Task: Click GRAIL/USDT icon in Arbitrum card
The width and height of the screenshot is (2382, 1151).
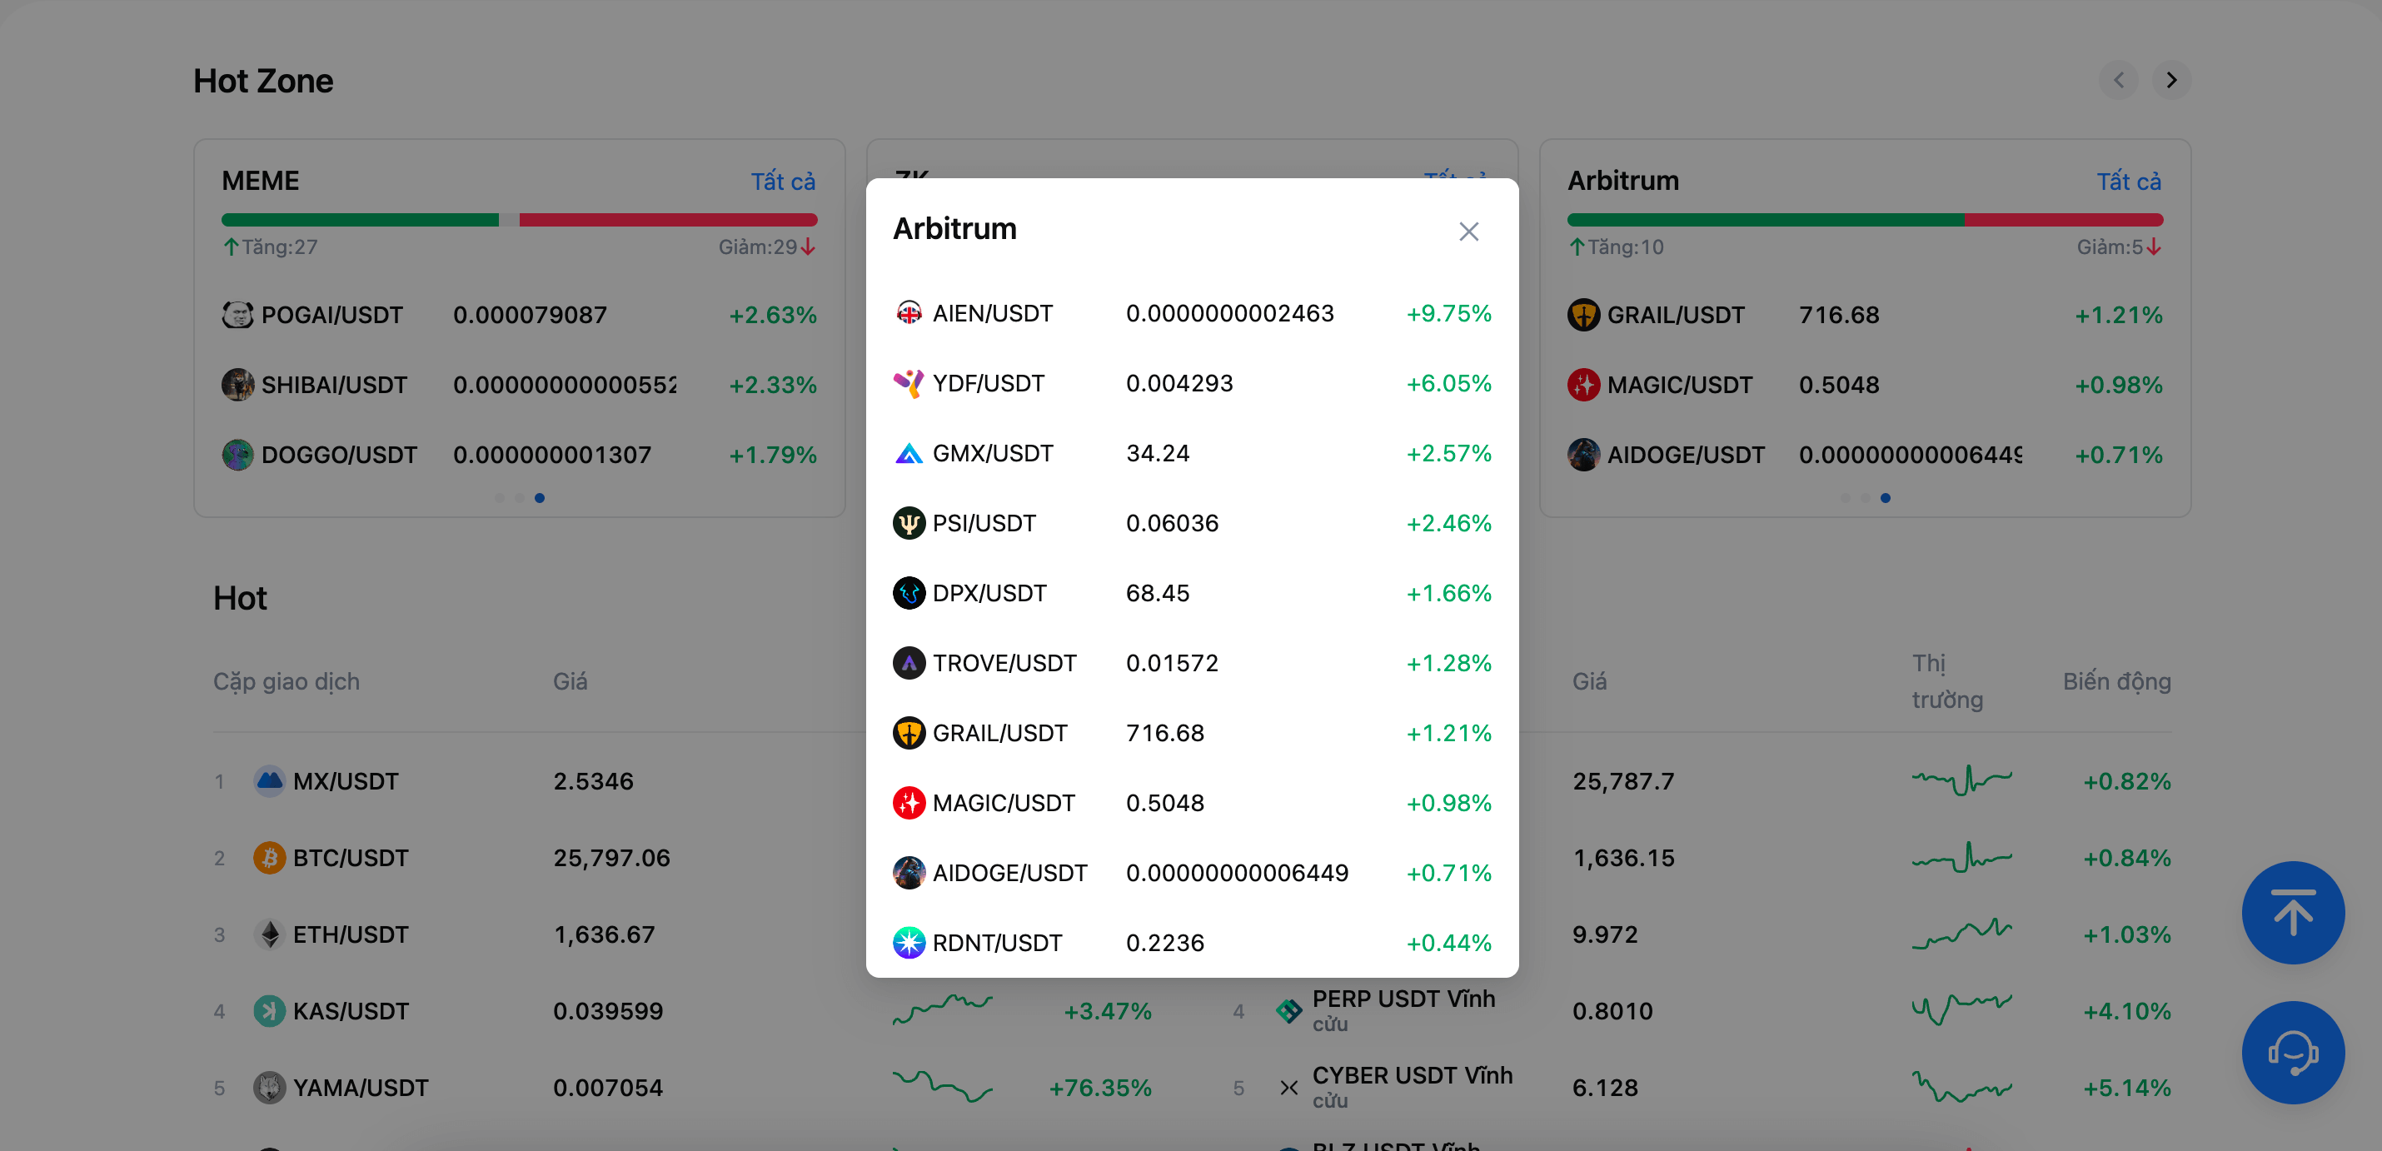Action: coord(1584,314)
